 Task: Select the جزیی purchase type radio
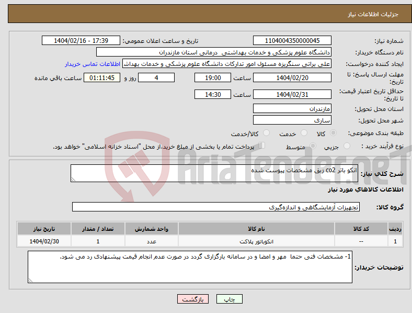point(347,146)
